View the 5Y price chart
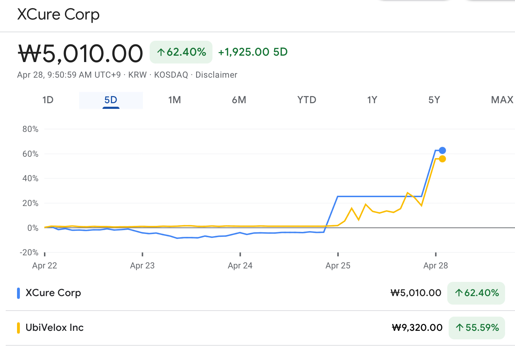Screen dimensions: 515x356 [434, 100]
